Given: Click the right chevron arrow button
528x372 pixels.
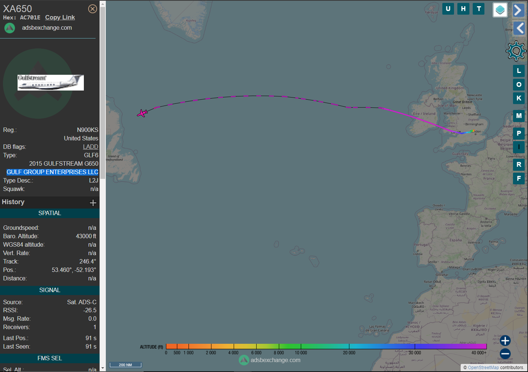Looking at the screenshot, I should 519,10.
